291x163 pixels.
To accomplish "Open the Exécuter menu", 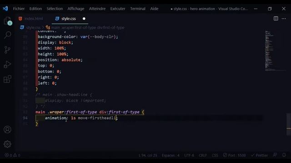I will coord(118,9).
